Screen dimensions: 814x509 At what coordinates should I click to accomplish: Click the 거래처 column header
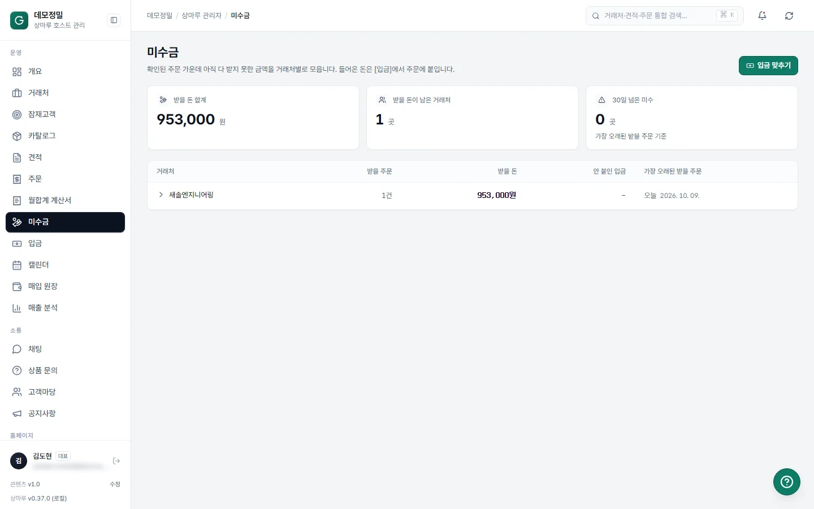[165, 171]
